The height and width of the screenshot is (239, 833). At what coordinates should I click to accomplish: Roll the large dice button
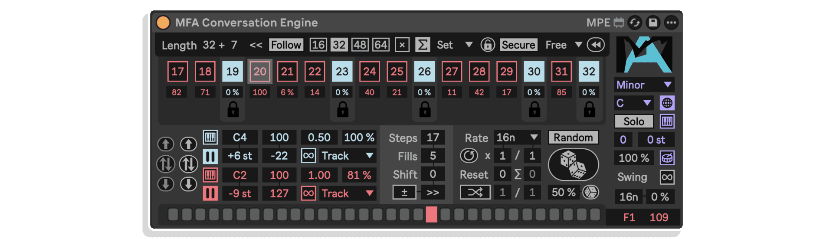click(573, 165)
